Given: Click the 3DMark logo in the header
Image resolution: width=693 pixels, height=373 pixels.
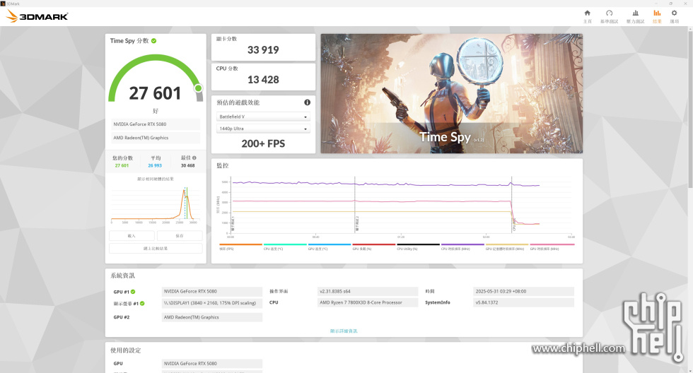Looking at the screenshot, I should point(37,16).
